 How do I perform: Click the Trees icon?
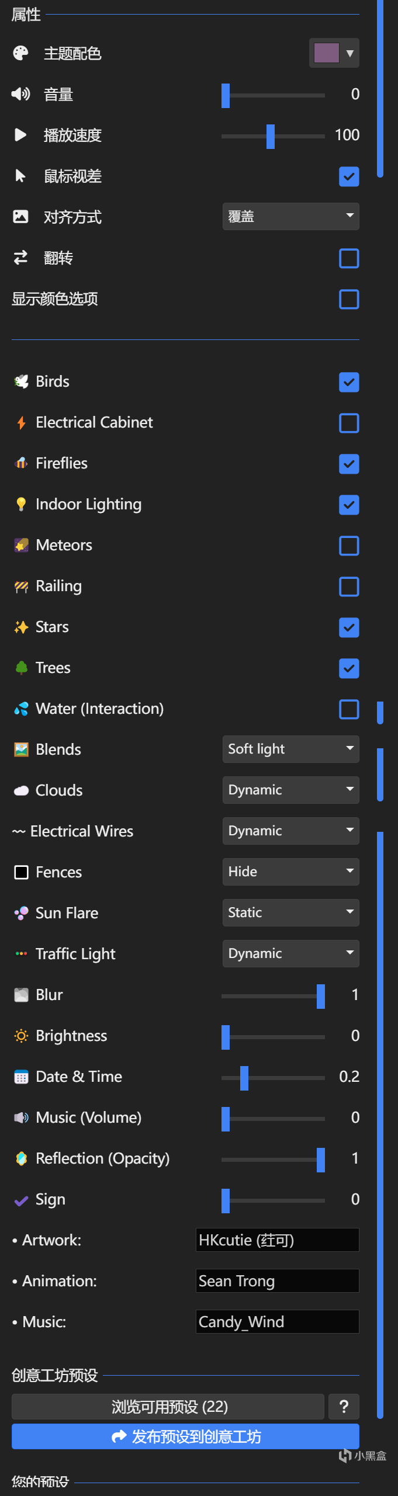21,668
